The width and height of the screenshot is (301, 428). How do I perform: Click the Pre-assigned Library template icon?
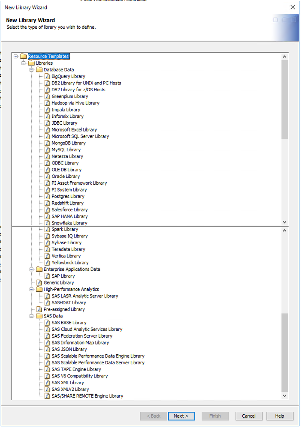[39, 309]
